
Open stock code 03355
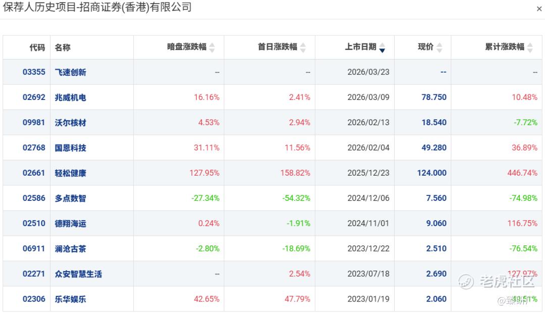tap(34, 72)
